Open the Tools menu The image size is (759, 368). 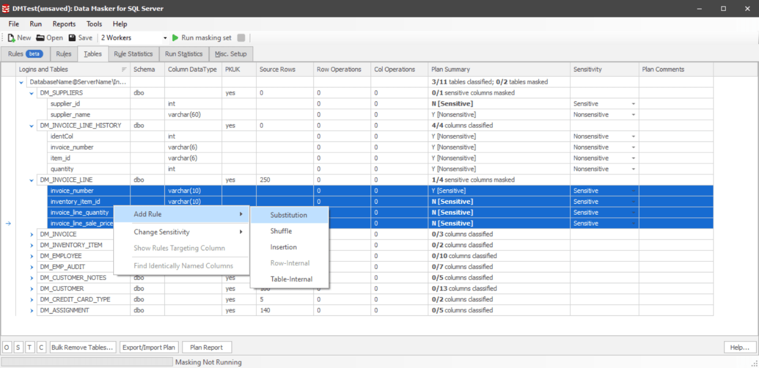pyautogui.click(x=94, y=24)
